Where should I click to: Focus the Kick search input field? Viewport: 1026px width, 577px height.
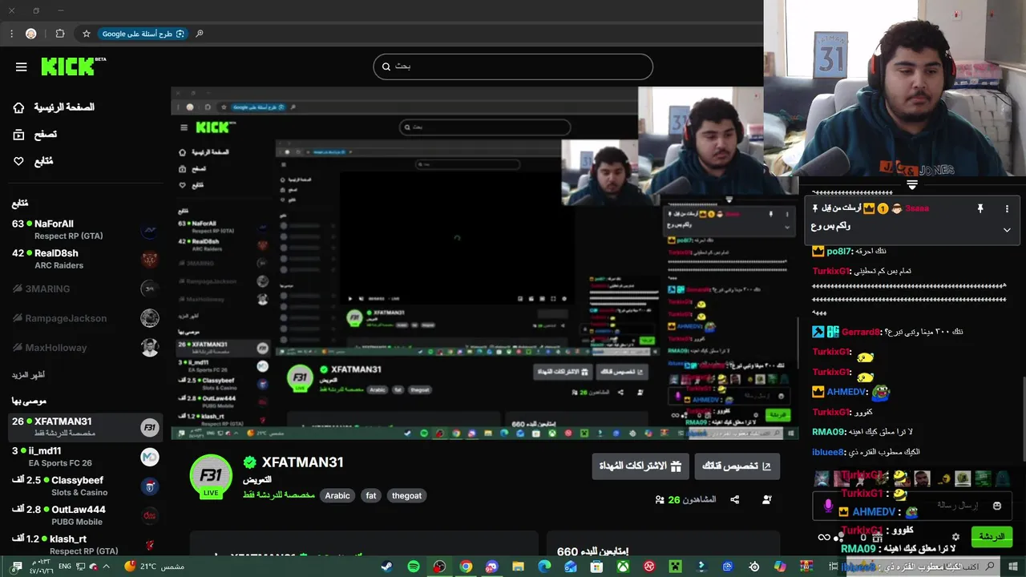(x=513, y=67)
